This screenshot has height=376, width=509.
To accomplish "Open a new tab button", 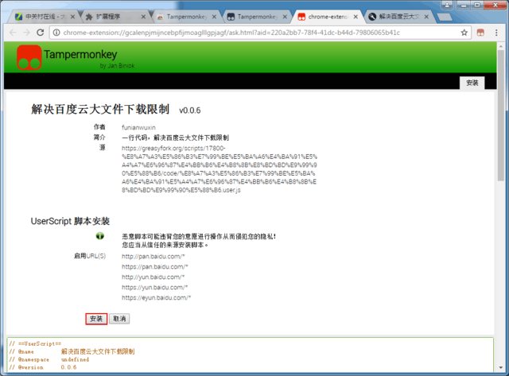I will click(x=445, y=17).
